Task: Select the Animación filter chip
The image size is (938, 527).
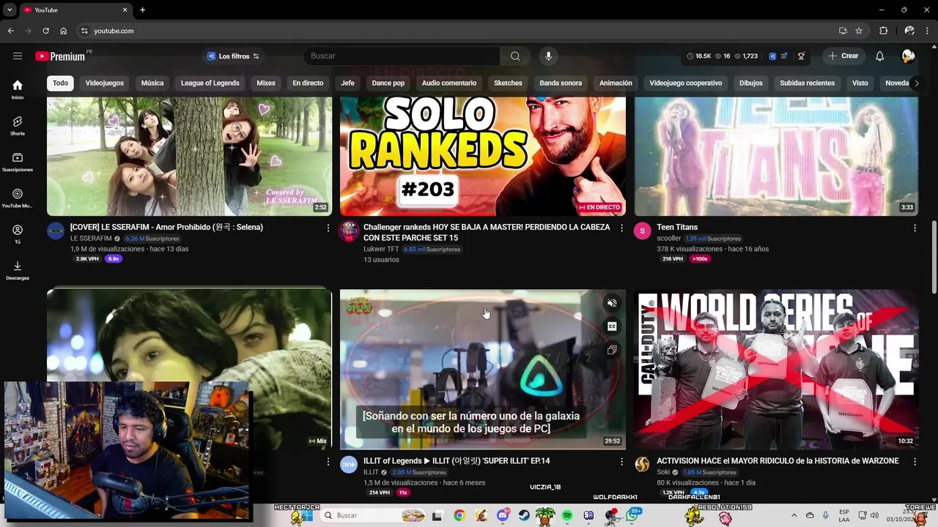Action: 616,83
